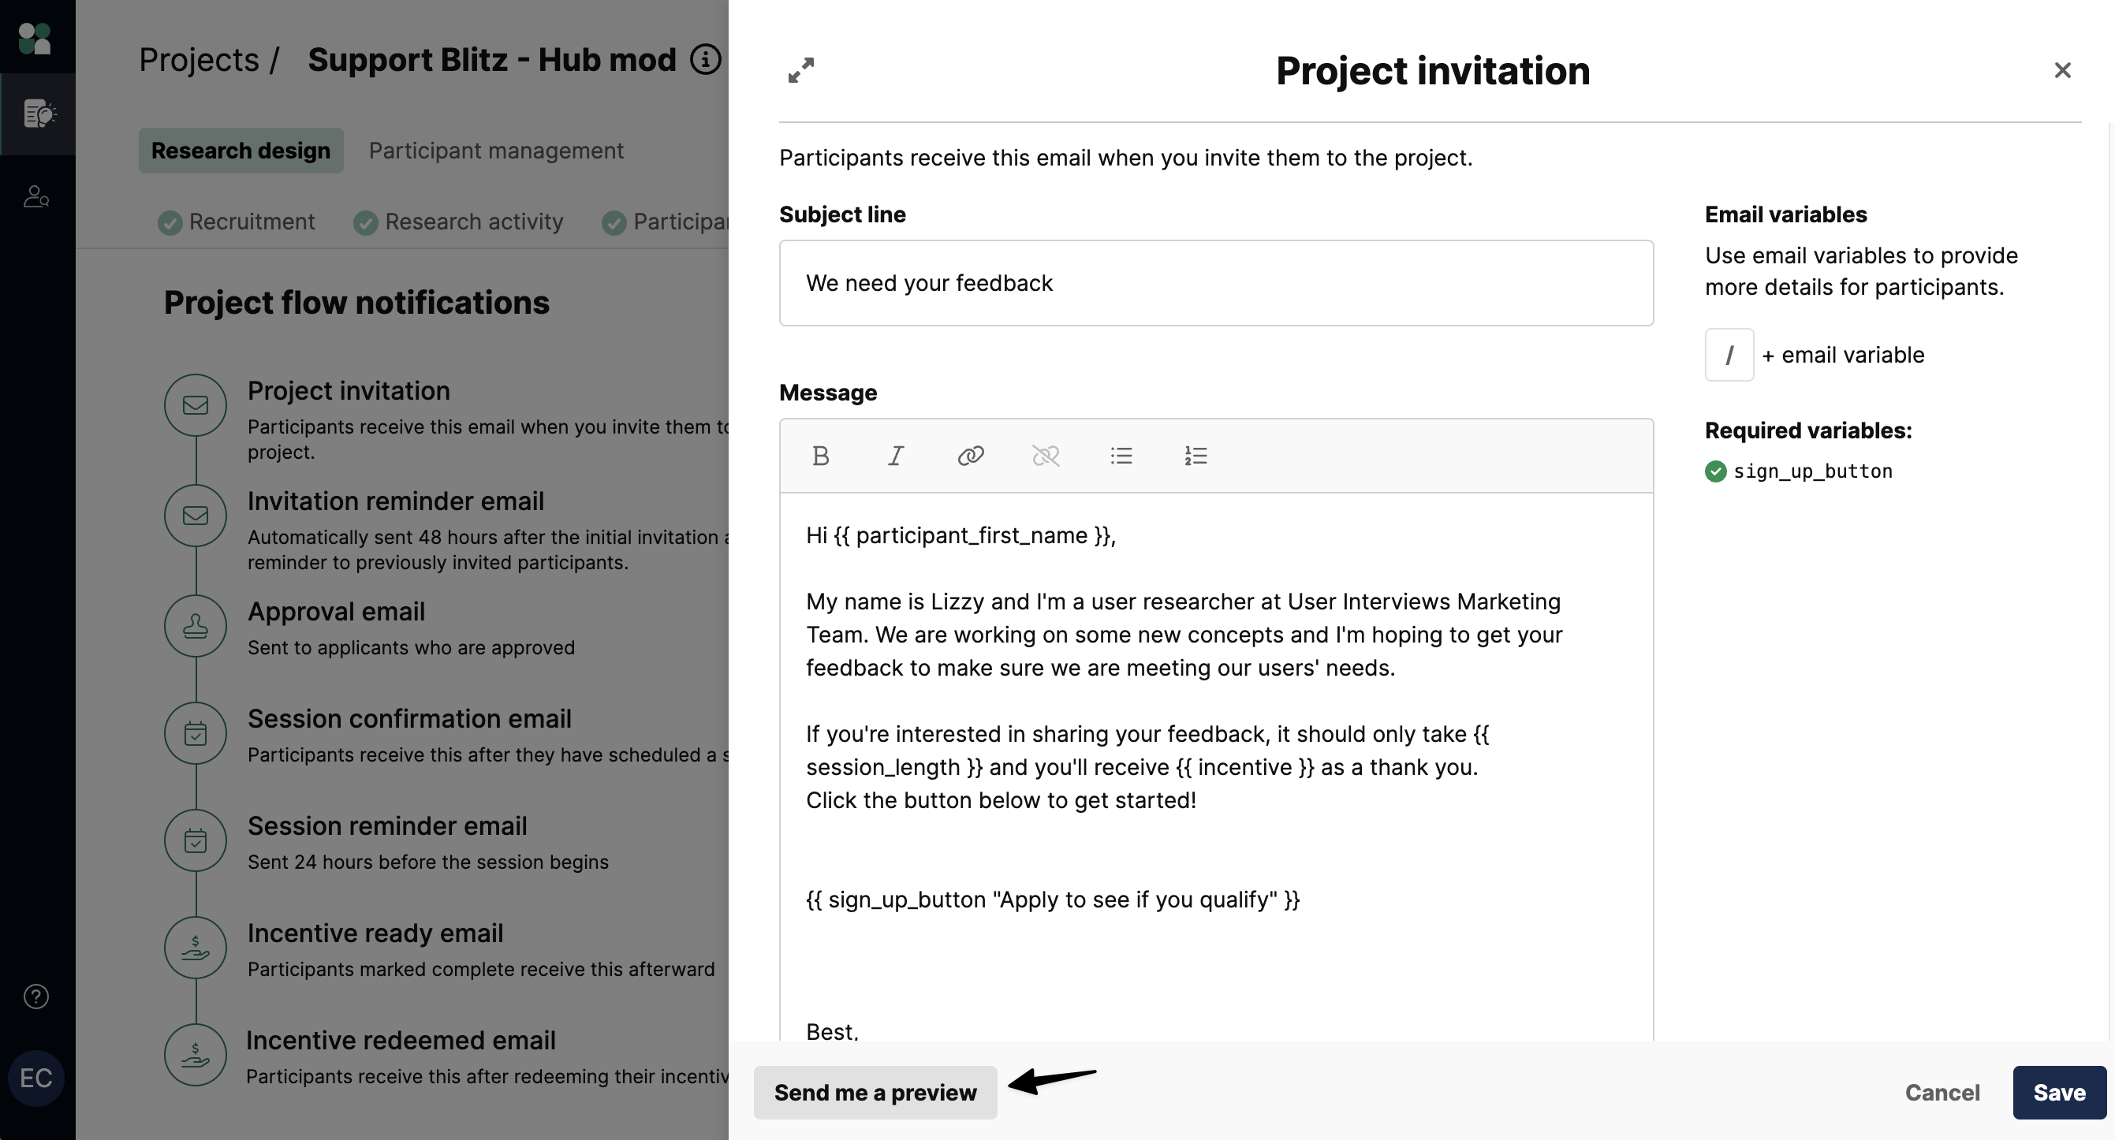Click into the Subject line field

point(1215,283)
